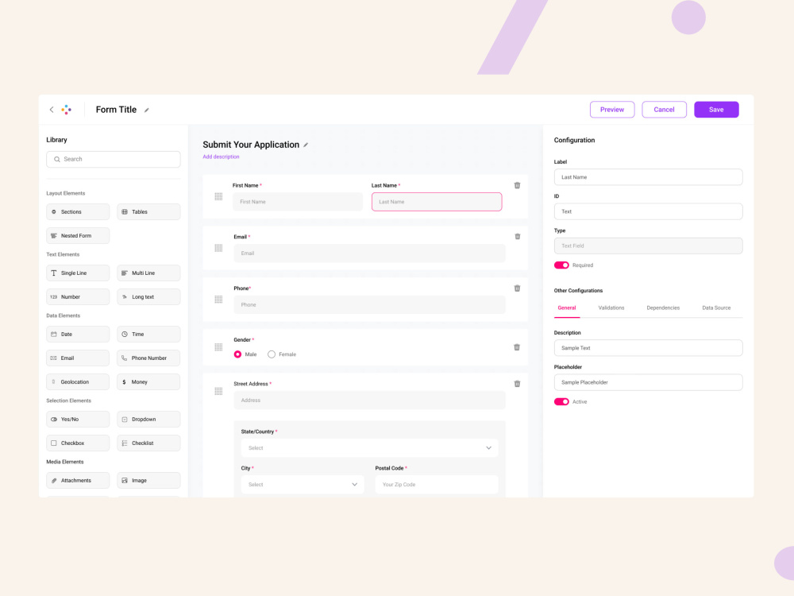Switch to the Dependencies tab
Image resolution: width=794 pixels, height=596 pixels.
(663, 308)
